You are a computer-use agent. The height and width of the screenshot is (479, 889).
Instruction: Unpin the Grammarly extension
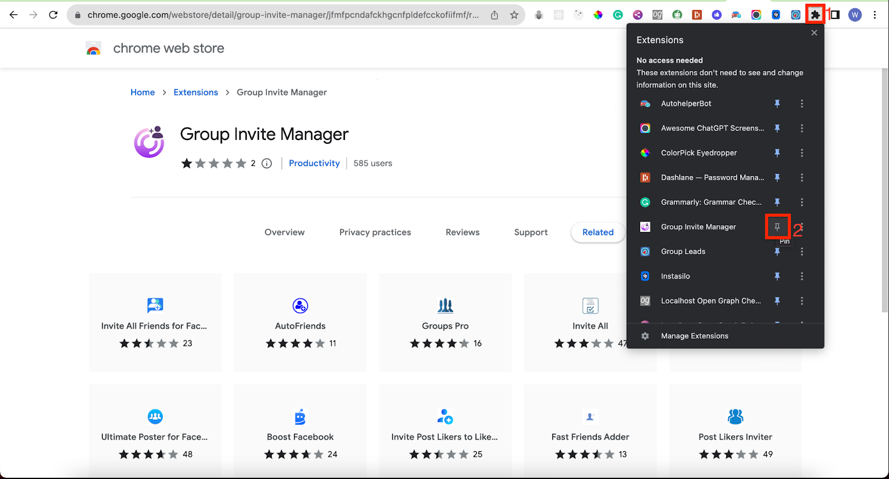[777, 202]
